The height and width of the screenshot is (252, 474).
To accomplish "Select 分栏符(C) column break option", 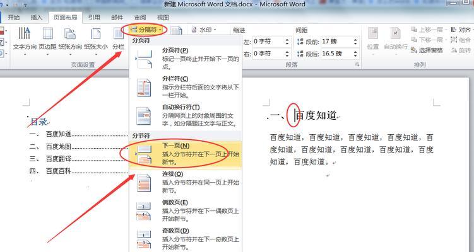I will [x=186, y=87].
